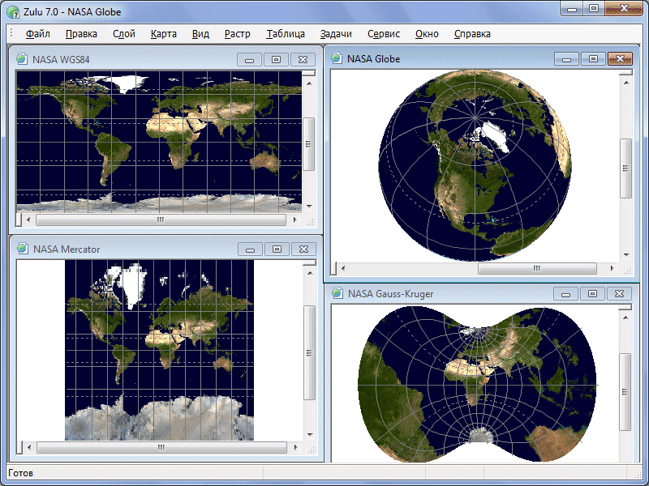Minimize the NASA Gauss-Kruger window

pos(565,293)
